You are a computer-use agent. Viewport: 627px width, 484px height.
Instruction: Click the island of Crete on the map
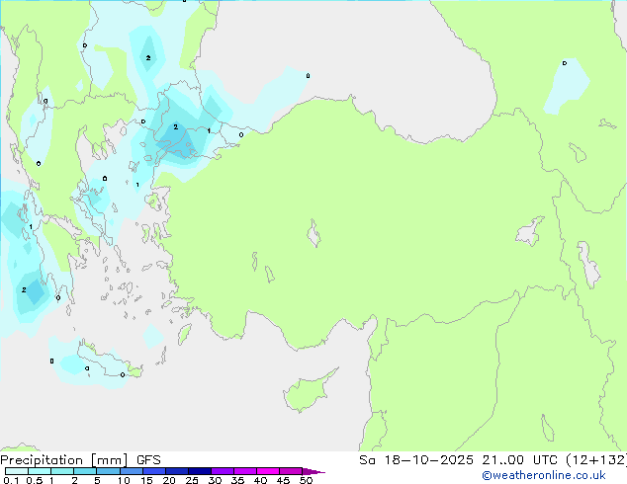(x=108, y=362)
